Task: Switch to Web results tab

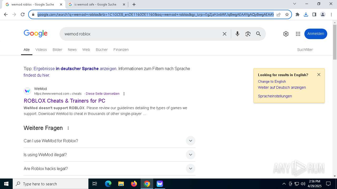Action: (86, 50)
